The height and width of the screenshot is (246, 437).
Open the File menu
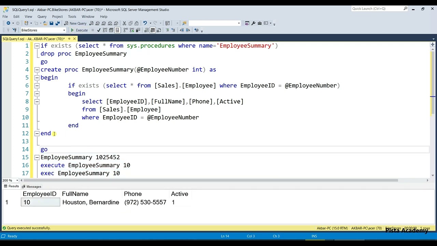point(5,16)
